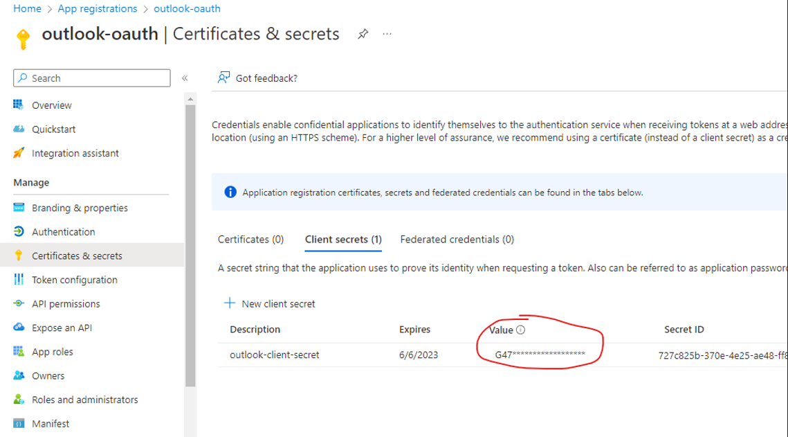Open outlook-oauth breadcrumb link
The height and width of the screenshot is (437, 788).
click(x=187, y=8)
